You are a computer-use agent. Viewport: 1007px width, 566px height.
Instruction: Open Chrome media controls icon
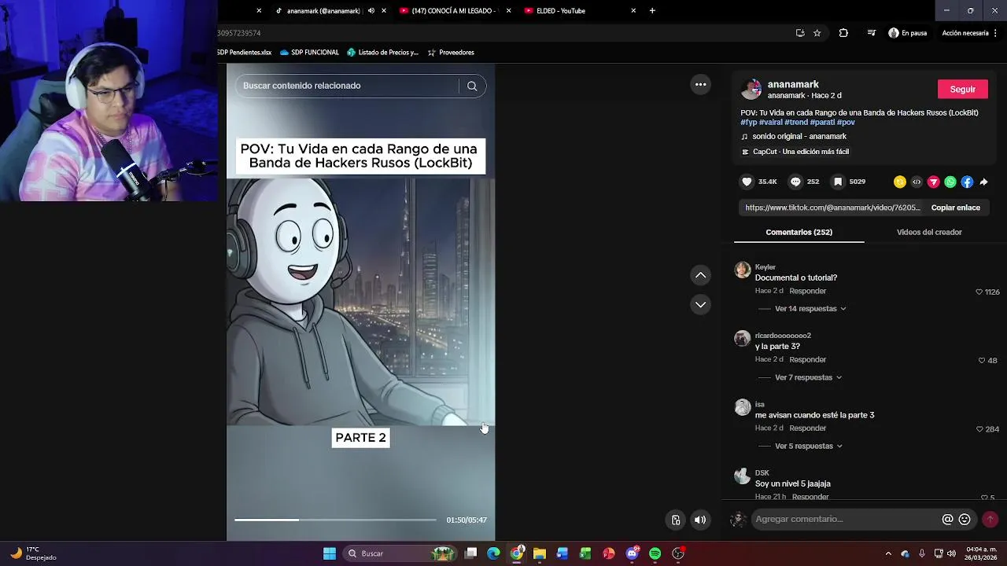click(x=871, y=33)
